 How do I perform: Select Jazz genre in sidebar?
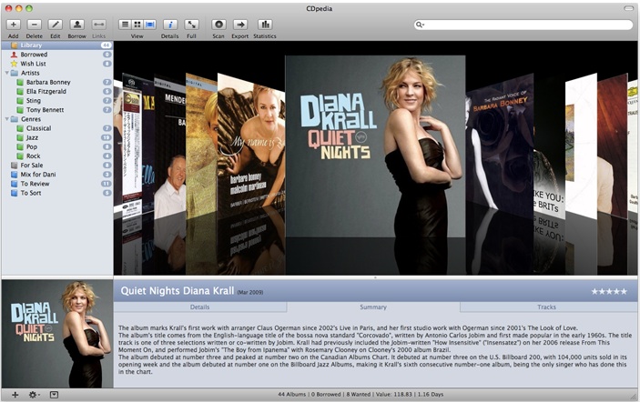pyautogui.click(x=32, y=137)
